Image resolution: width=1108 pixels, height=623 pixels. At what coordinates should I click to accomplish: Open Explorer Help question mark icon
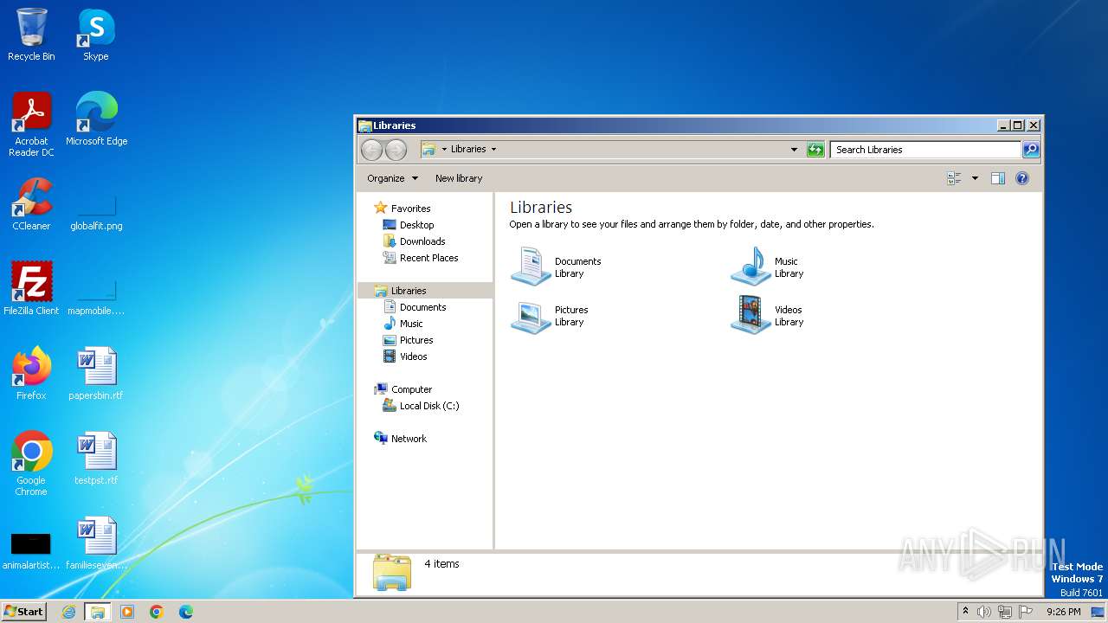(x=1022, y=178)
